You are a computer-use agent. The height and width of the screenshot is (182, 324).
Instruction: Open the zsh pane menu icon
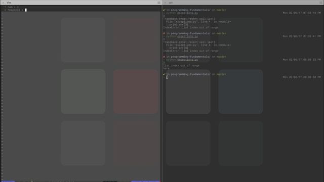(321, 3)
